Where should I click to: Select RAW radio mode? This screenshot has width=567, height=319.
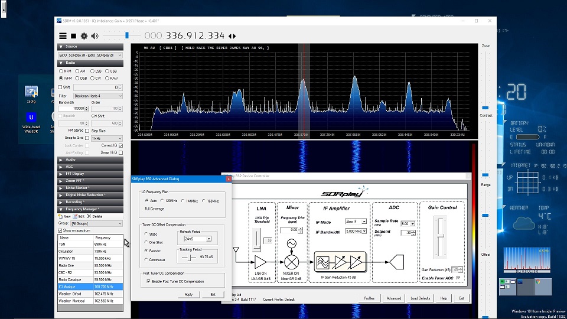pyautogui.click(x=112, y=78)
